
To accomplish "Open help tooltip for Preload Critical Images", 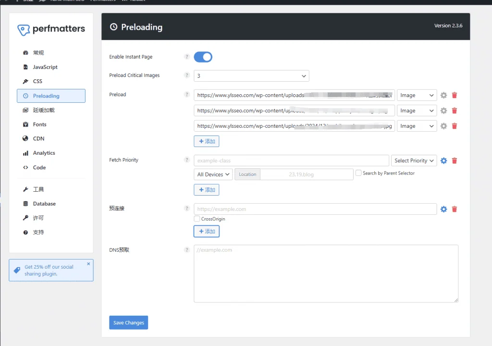I will pyautogui.click(x=187, y=75).
